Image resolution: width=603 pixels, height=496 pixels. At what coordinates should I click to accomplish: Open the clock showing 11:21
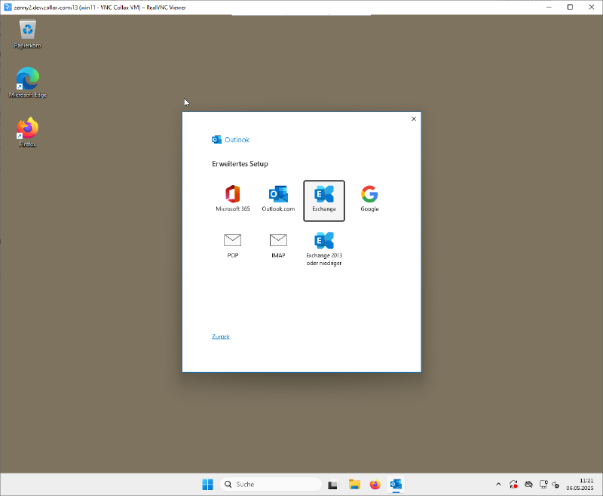point(580,485)
